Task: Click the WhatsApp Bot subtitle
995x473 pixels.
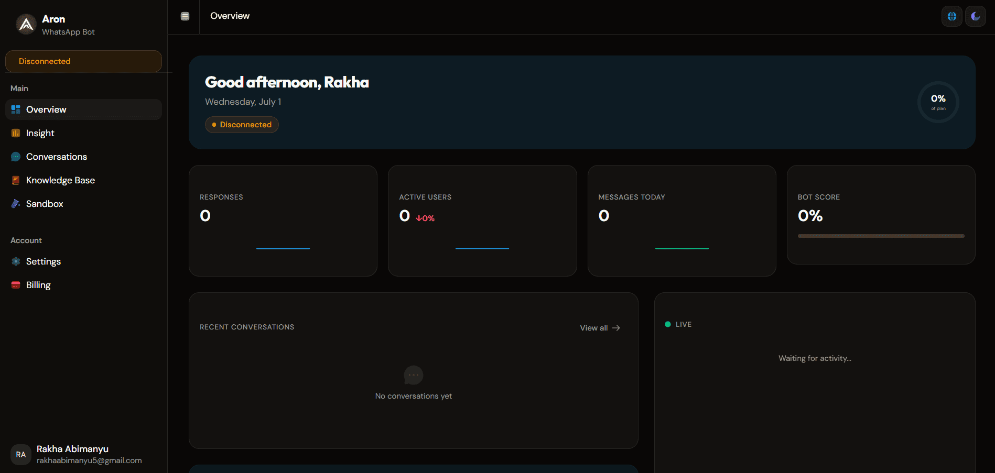Action: pos(68,32)
